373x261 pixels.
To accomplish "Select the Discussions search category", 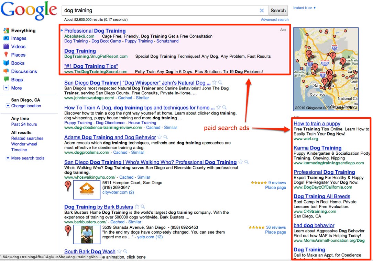I will pos(24,71).
